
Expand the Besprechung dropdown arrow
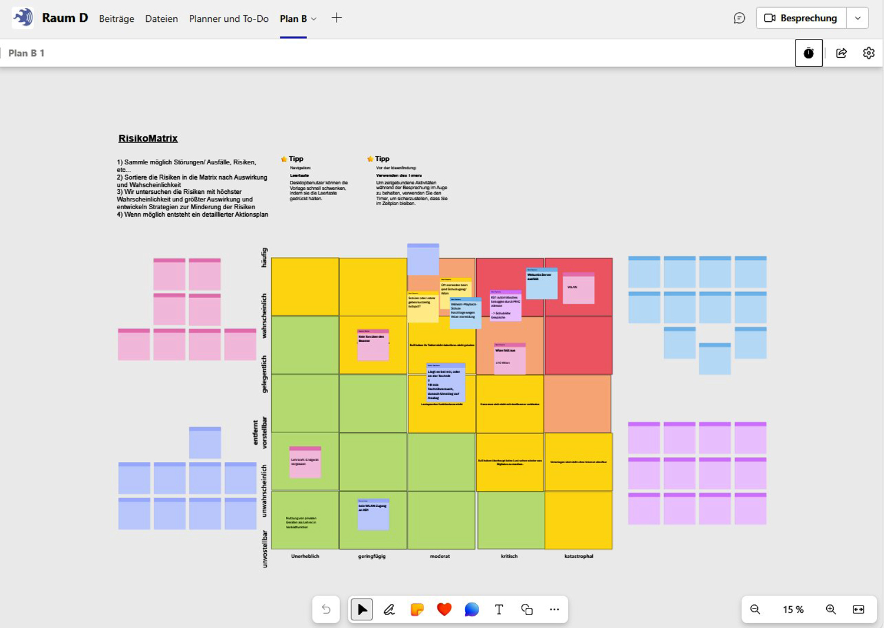857,18
